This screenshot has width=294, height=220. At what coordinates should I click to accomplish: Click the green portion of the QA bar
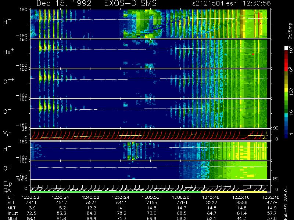pos(116,192)
